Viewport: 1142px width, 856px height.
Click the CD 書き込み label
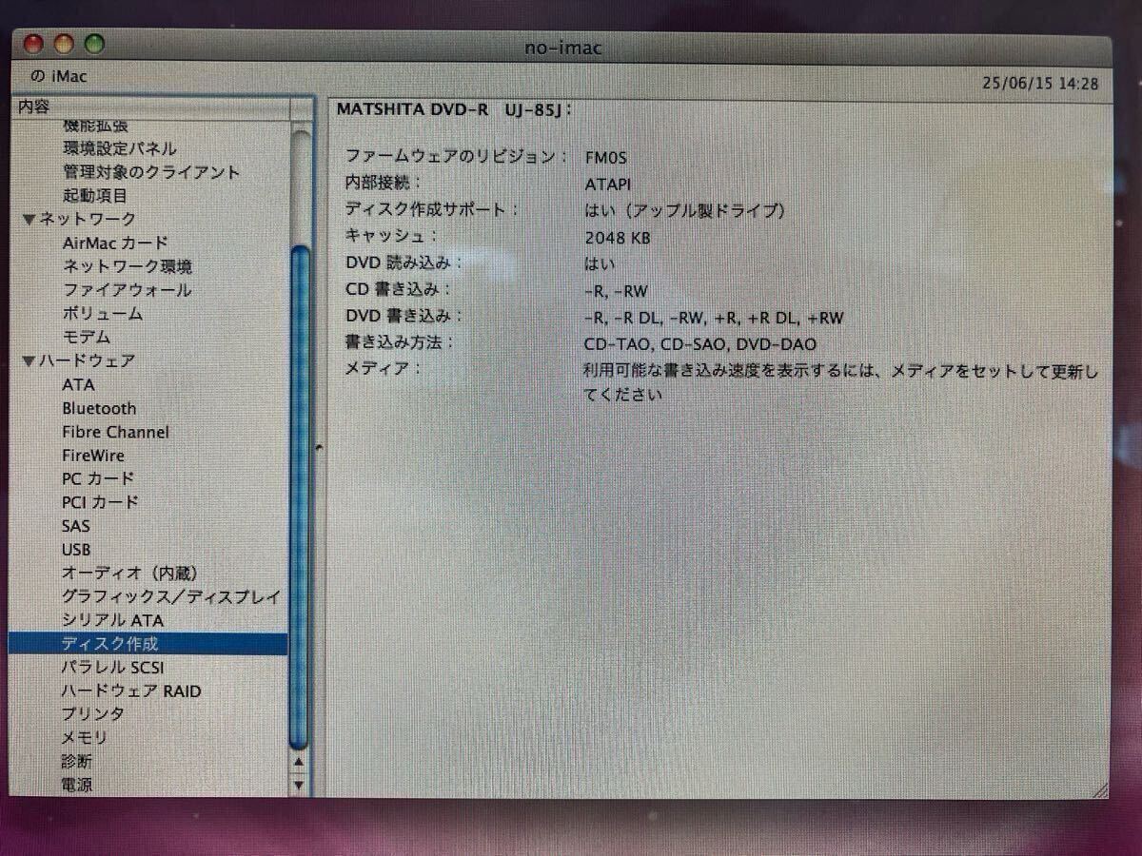[398, 290]
